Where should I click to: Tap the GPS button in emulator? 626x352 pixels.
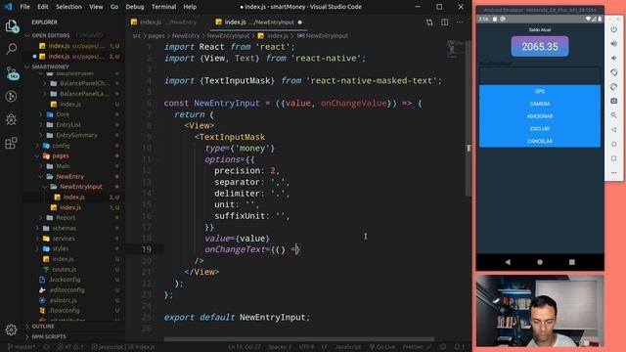(540, 91)
